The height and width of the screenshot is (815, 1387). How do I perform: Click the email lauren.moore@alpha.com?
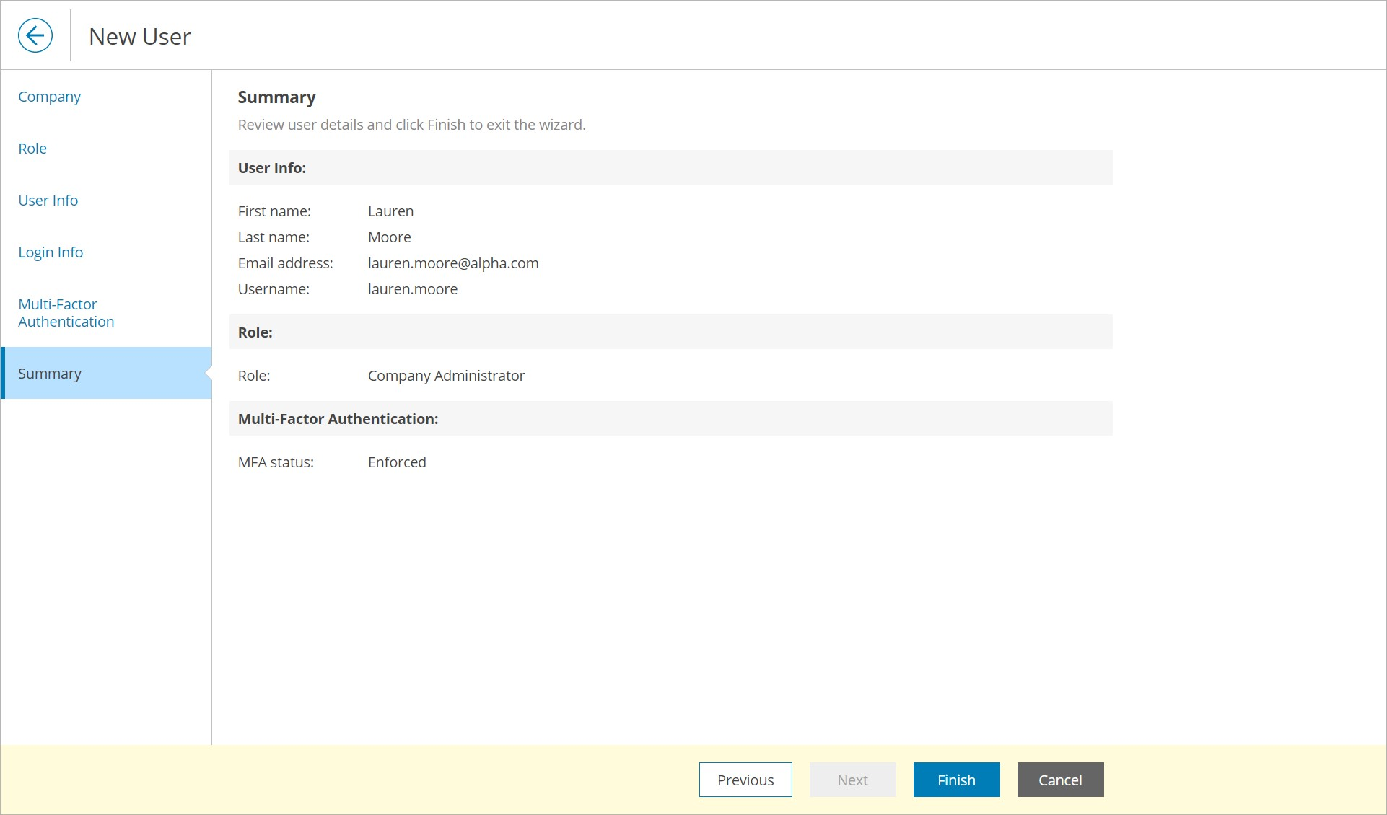click(x=453, y=263)
